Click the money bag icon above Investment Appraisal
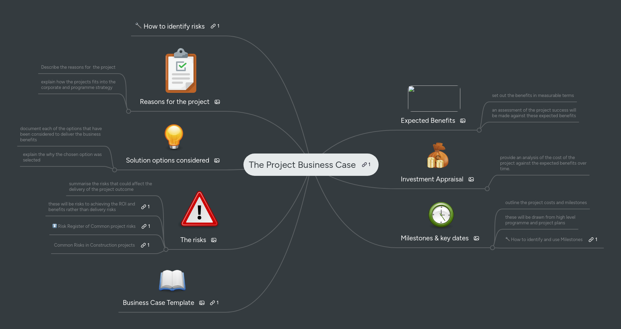 pos(437,156)
